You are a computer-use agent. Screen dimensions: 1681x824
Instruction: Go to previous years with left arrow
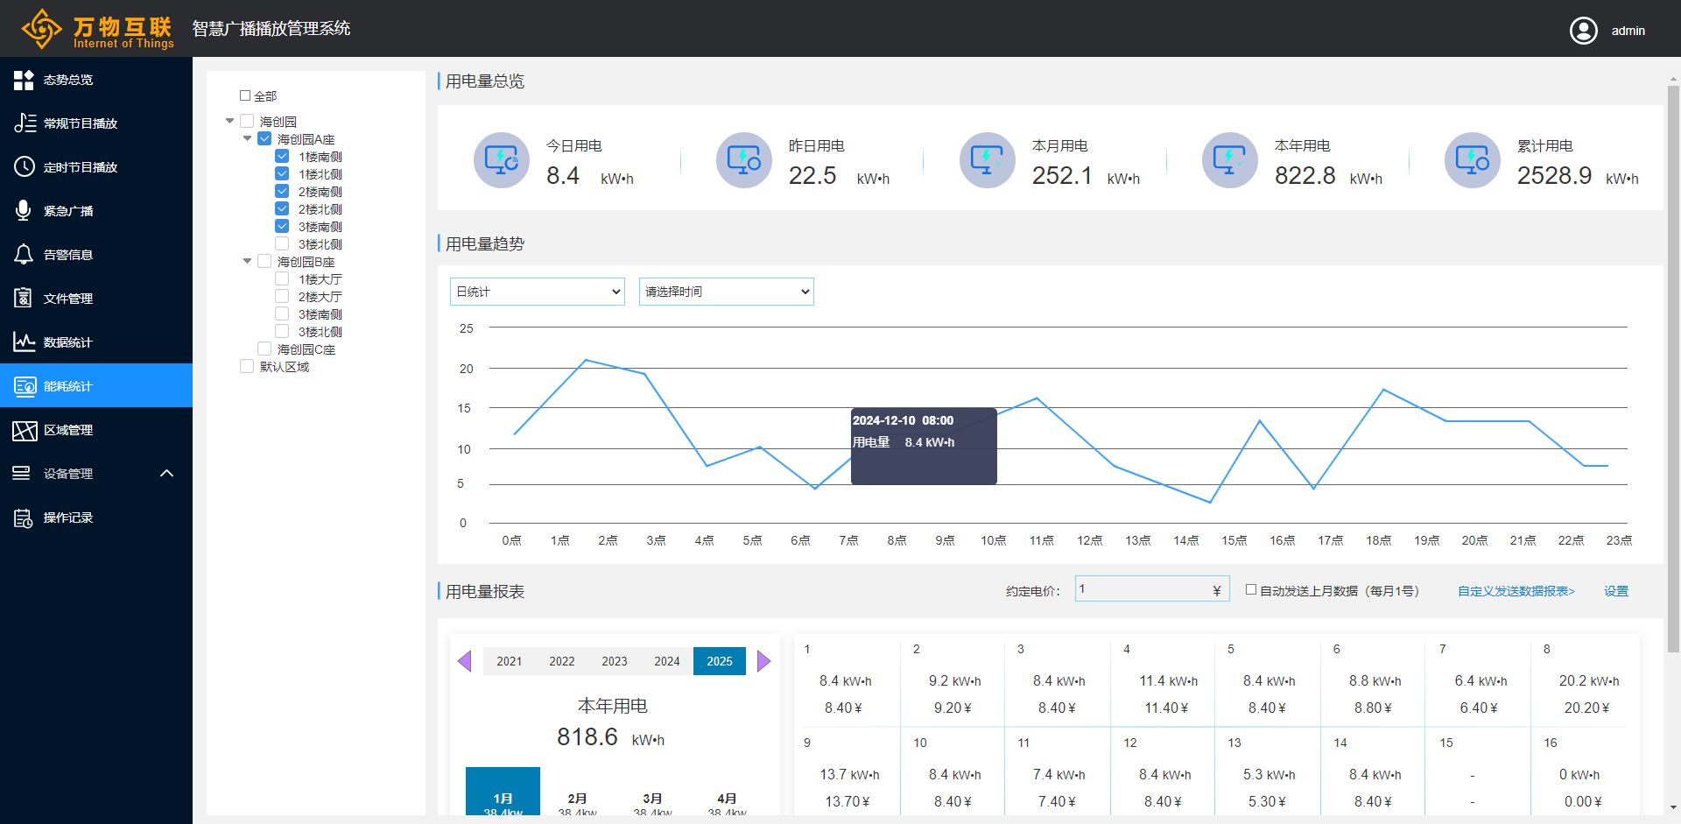tap(465, 661)
